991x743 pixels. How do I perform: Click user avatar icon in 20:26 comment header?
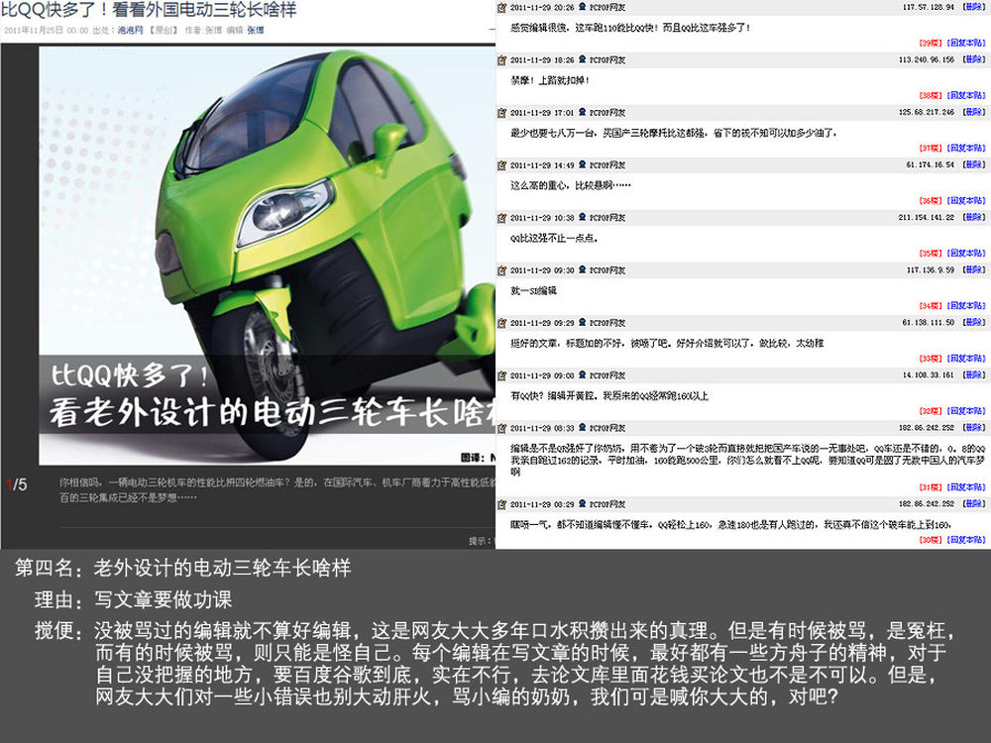582,7
